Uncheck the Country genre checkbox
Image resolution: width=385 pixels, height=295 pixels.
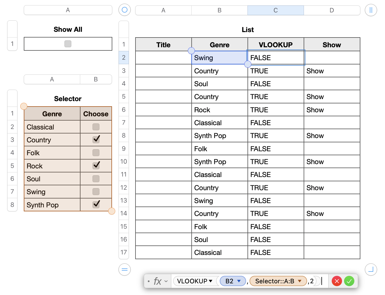pos(96,139)
